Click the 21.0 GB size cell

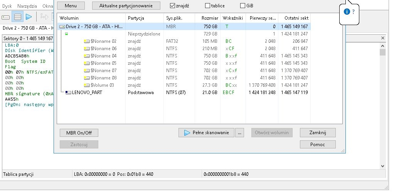pyautogui.click(x=210, y=93)
